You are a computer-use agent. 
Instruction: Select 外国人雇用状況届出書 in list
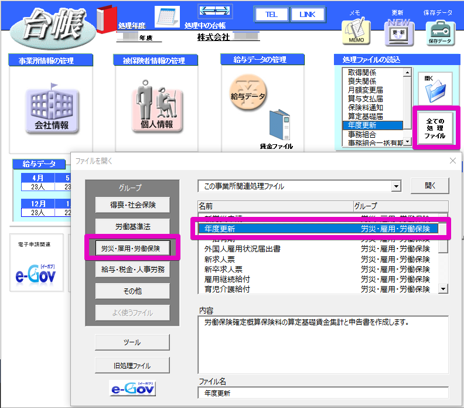click(243, 249)
